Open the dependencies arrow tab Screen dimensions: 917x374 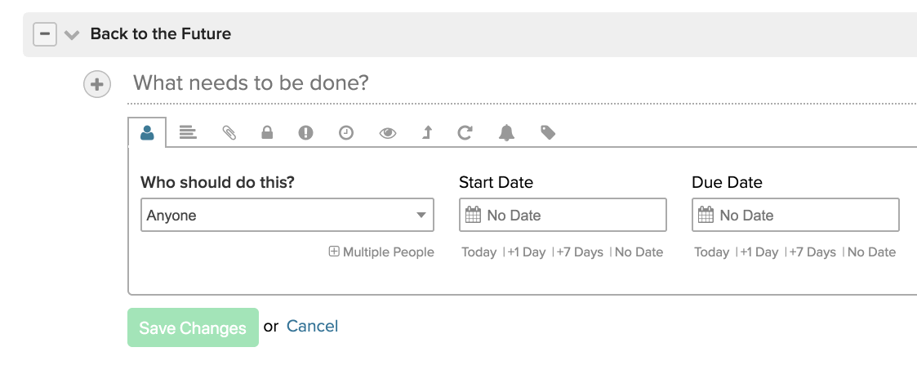point(427,133)
